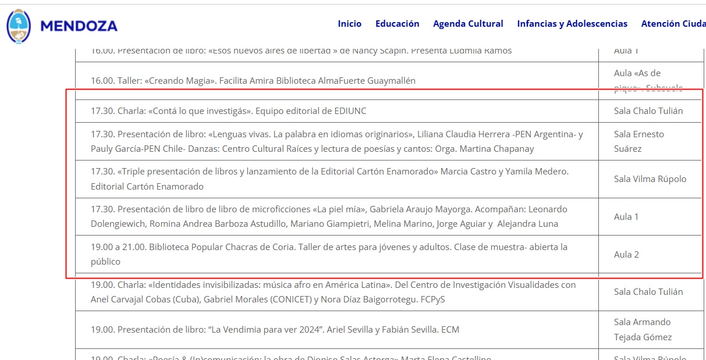The height and width of the screenshot is (360, 706).
Task: Click the «Identidades invisibilizadas» charla entry
Action: coord(333,292)
